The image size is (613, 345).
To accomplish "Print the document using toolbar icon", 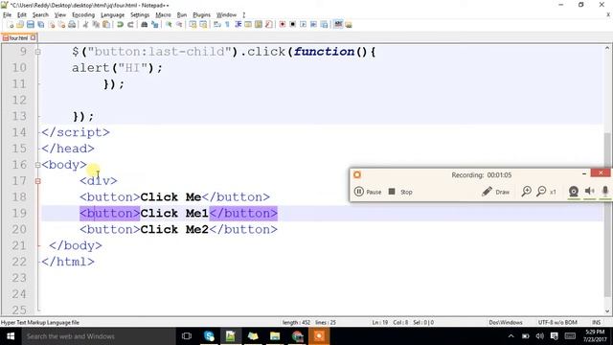I will (72, 25).
